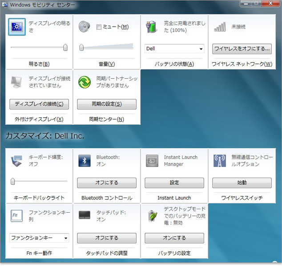Click the external display monitor icon
This screenshot has height=266, width=282.
click(x=16, y=82)
